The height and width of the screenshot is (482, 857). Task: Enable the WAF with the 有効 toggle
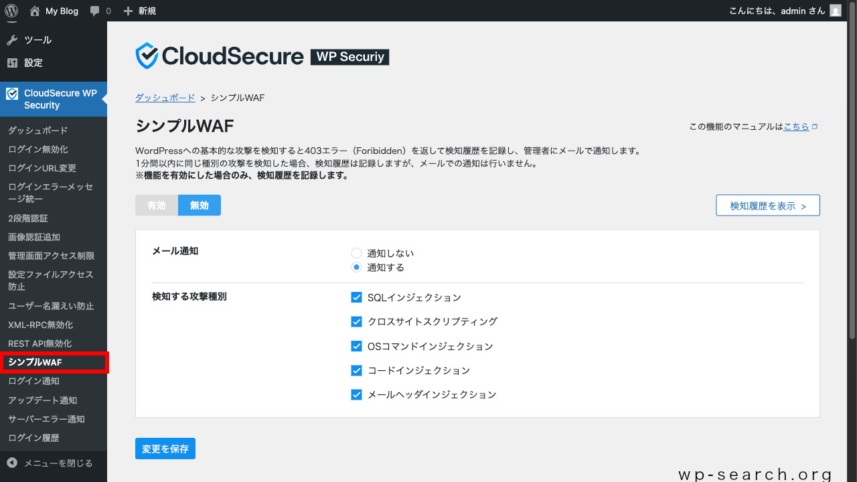tap(156, 205)
